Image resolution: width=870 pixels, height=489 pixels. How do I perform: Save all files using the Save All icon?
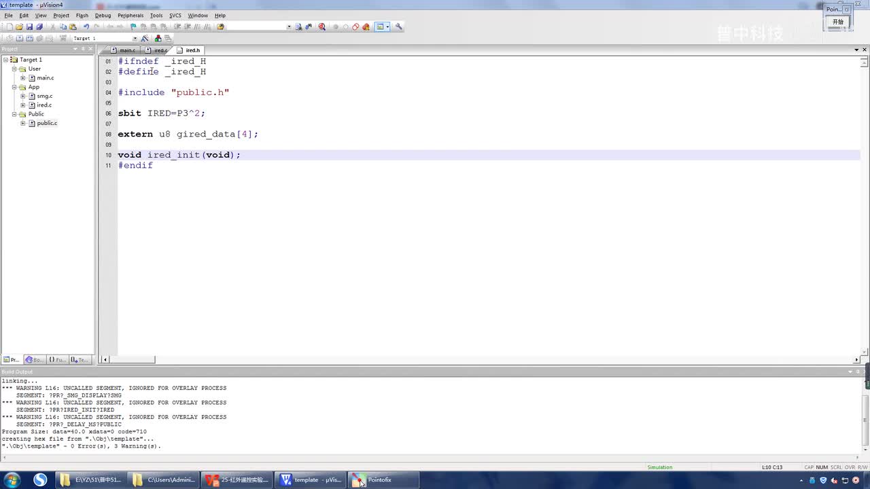[x=39, y=27]
